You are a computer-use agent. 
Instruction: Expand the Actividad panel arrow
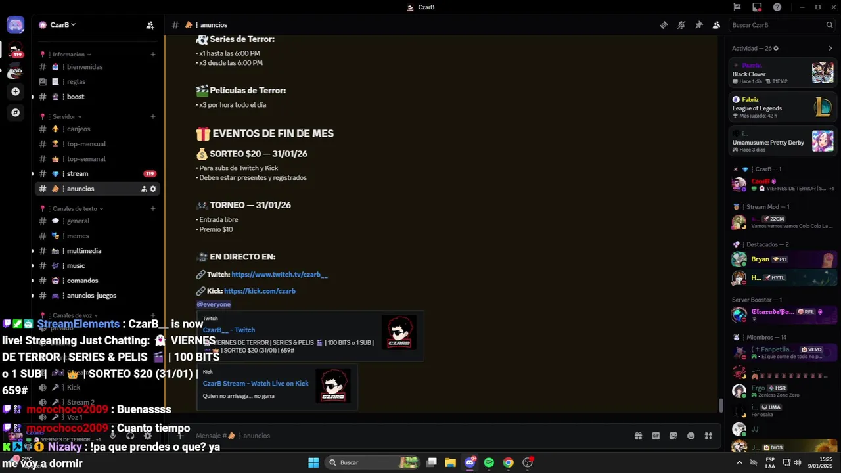(x=830, y=48)
